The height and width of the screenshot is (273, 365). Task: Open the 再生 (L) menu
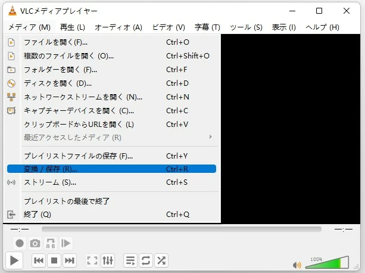[73, 27]
